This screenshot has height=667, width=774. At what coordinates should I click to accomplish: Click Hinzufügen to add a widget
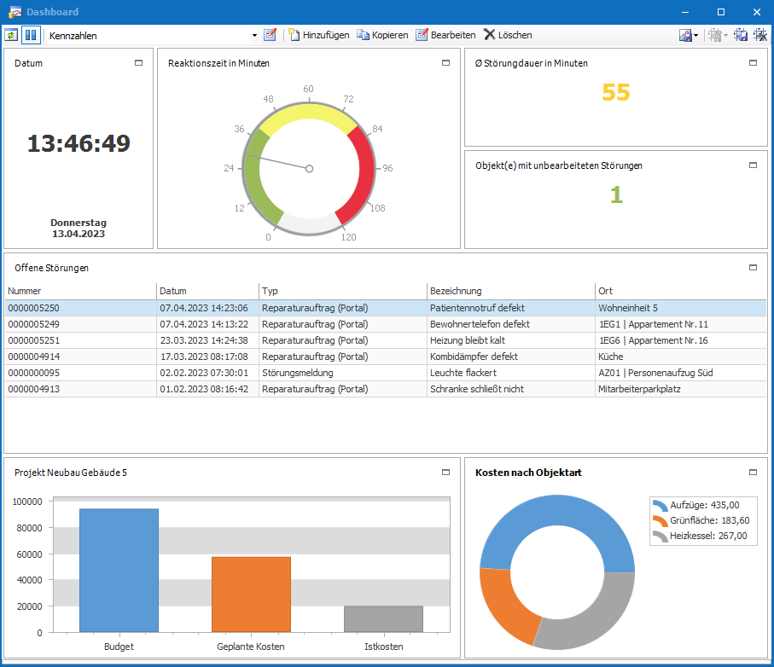pyautogui.click(x=318, y=35)
